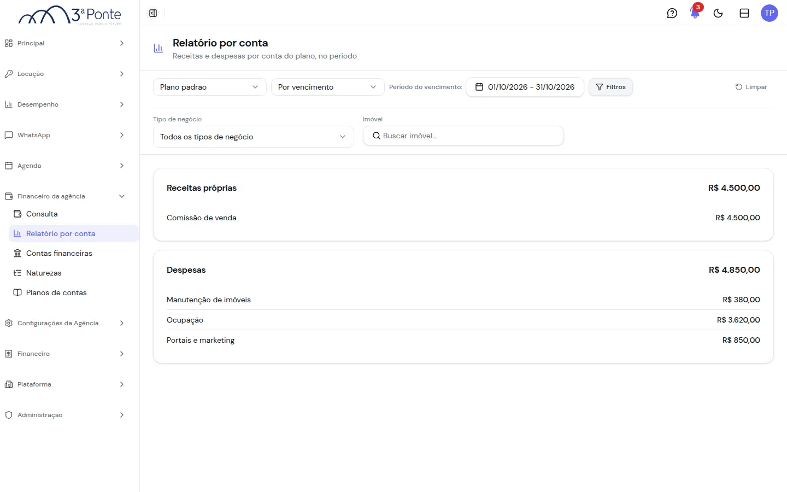Click the Contas financeiras bank icon

pyautogui.click(x=17, y=253)
